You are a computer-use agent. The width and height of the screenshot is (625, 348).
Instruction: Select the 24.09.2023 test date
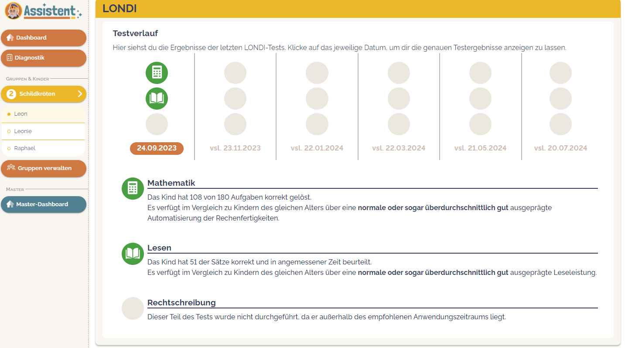pos(157,148)
